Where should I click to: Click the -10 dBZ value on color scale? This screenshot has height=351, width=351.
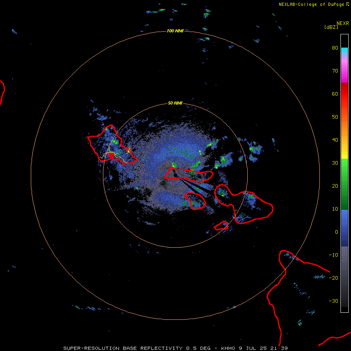pyautogui.click(x=333, y=255)
